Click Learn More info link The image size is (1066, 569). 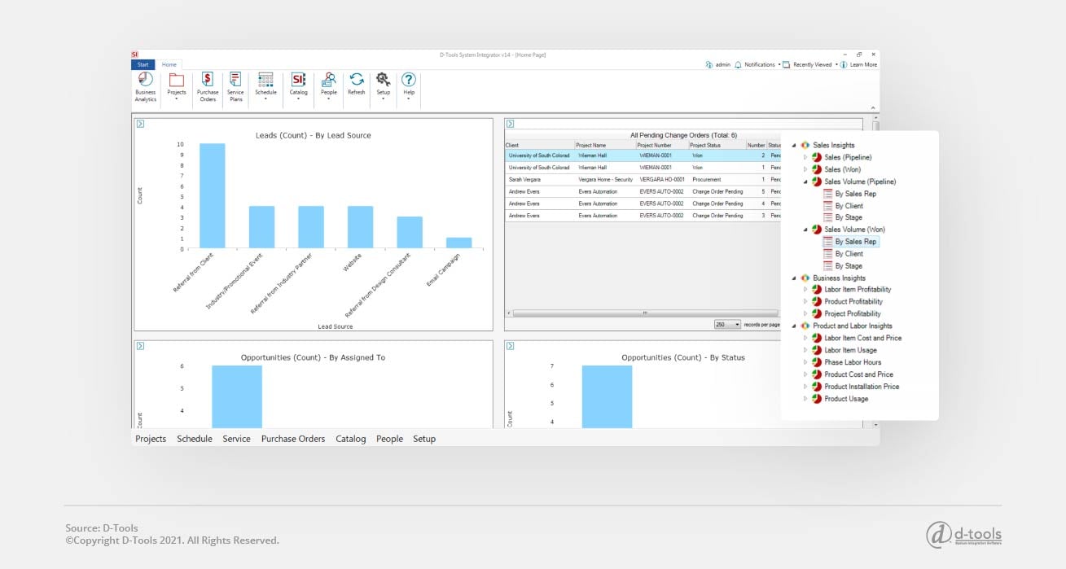[x=858, y=64]
